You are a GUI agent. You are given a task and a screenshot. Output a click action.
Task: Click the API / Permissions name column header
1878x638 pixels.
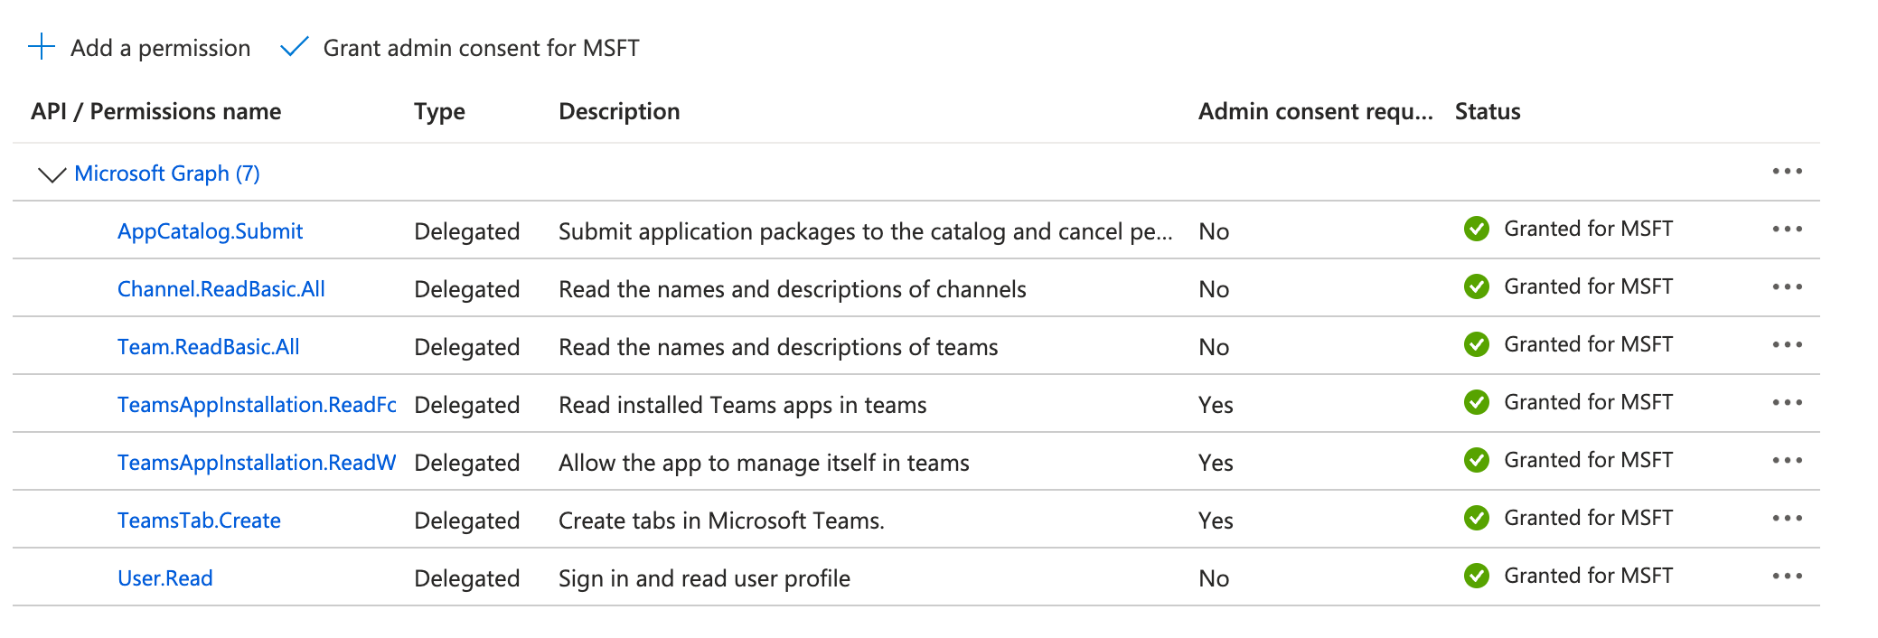[x=155, y=111]
